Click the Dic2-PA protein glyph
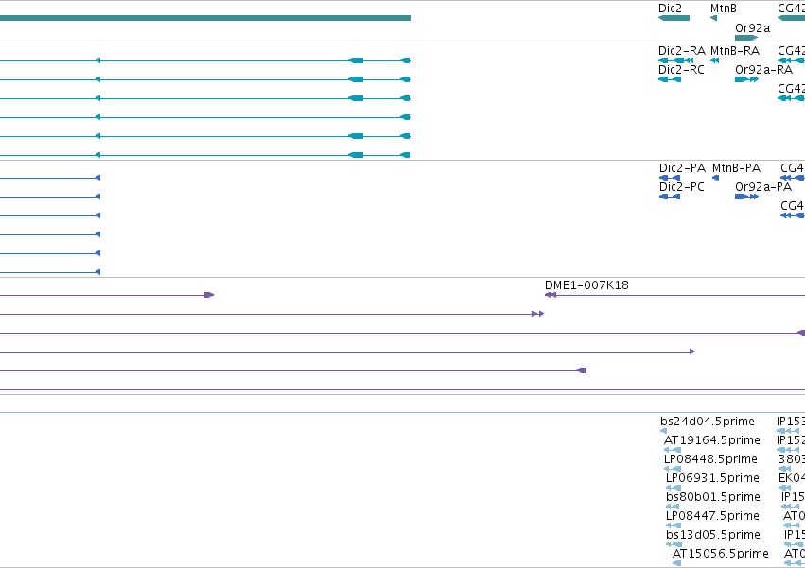Screen dimensions: 805x568 [x=670, y=178]
